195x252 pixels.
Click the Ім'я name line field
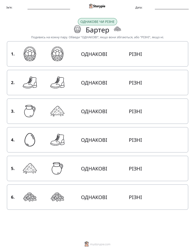click(x=49, y=8)
